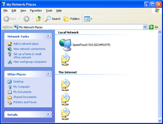This screenshot has width=163, height=124.
Task: Open the Views dropdown button
Action: [88, 19]
